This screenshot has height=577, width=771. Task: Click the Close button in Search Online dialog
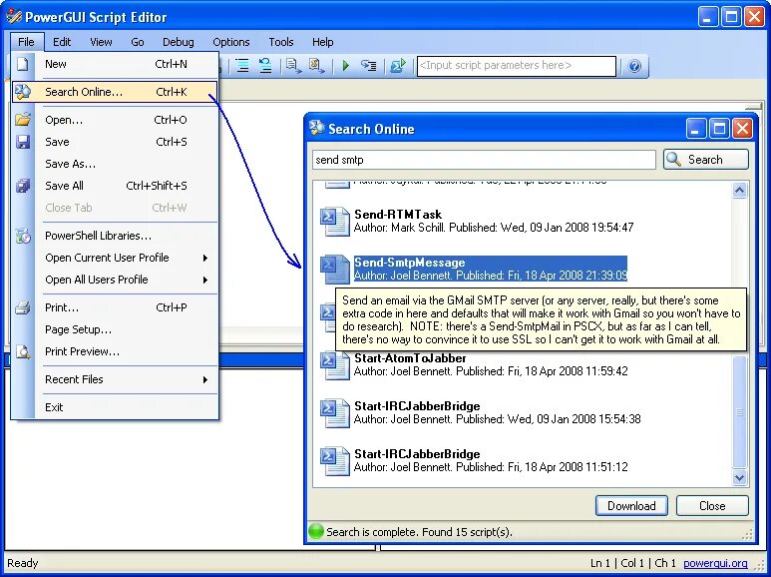tap(712, 505)
